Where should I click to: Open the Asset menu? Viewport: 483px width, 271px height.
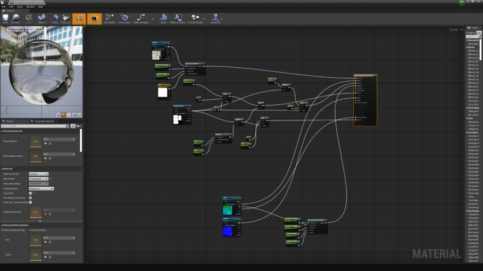click(19, 7)
